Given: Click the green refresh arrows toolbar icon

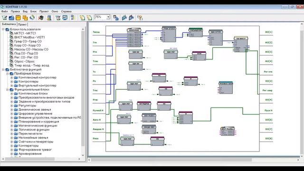Looking at the screenshot, I should [x=32, y=18].
